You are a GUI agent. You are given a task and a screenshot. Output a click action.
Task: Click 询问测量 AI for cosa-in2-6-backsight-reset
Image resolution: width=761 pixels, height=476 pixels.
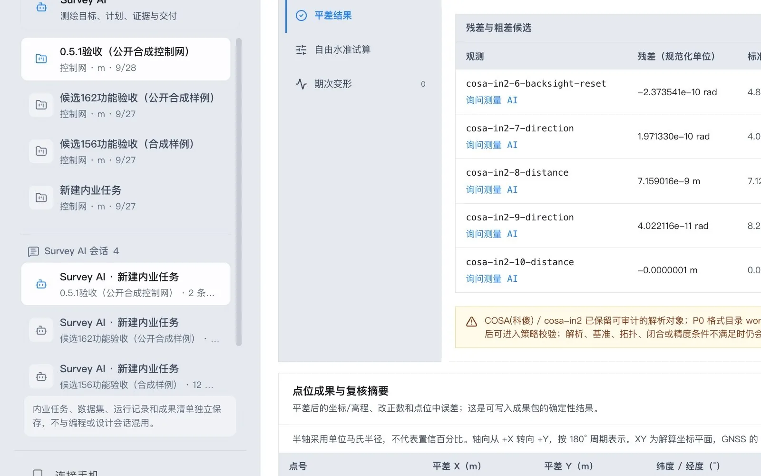point(492,100)
